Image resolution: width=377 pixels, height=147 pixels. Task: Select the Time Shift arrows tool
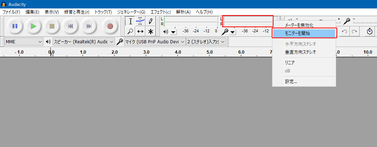pyautogui.click(x=140, y=31)
